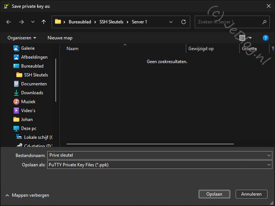
Task: Click the Opslaan button
Action: tap(214, 194)
